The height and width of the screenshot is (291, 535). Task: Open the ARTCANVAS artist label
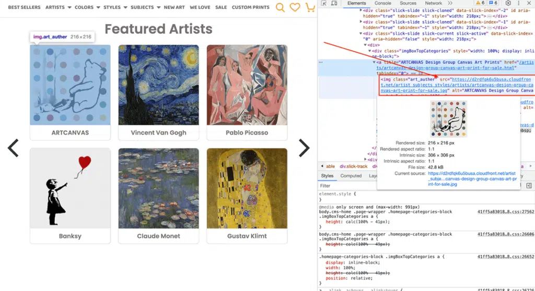pos(70,133)
